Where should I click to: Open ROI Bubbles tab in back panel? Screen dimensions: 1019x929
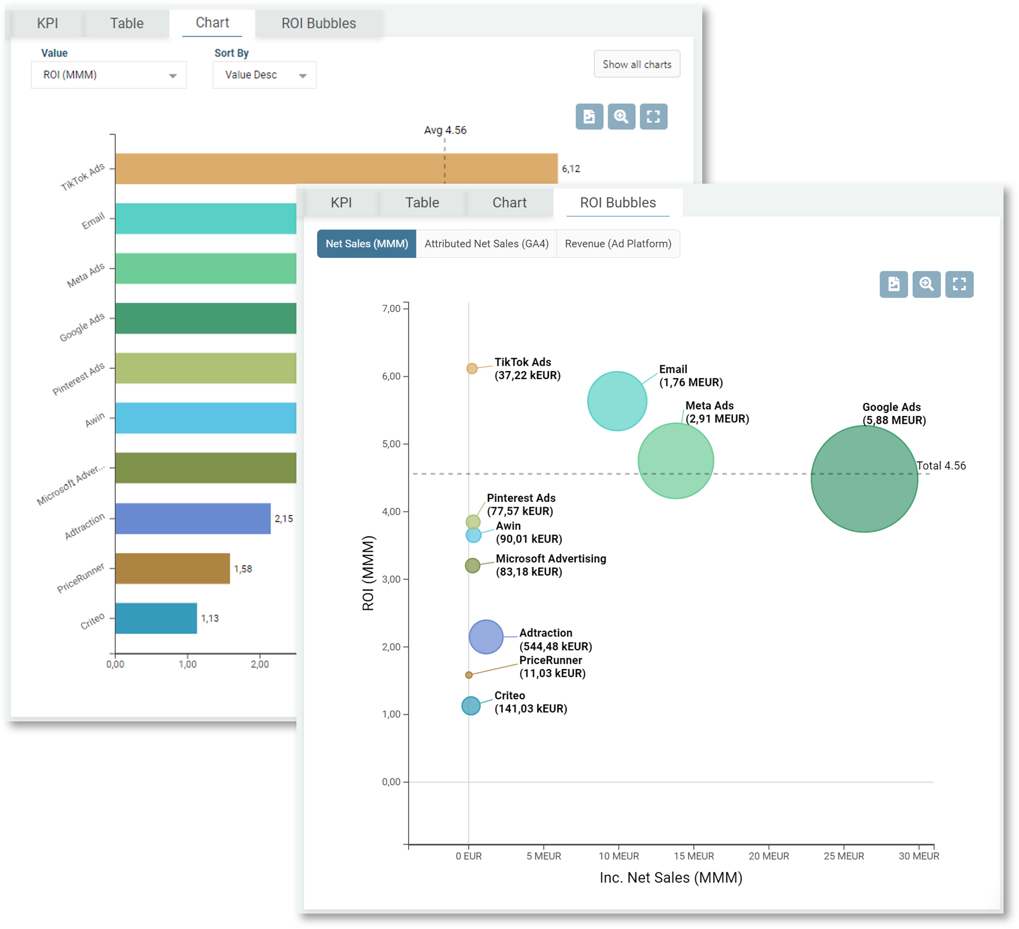318,23
